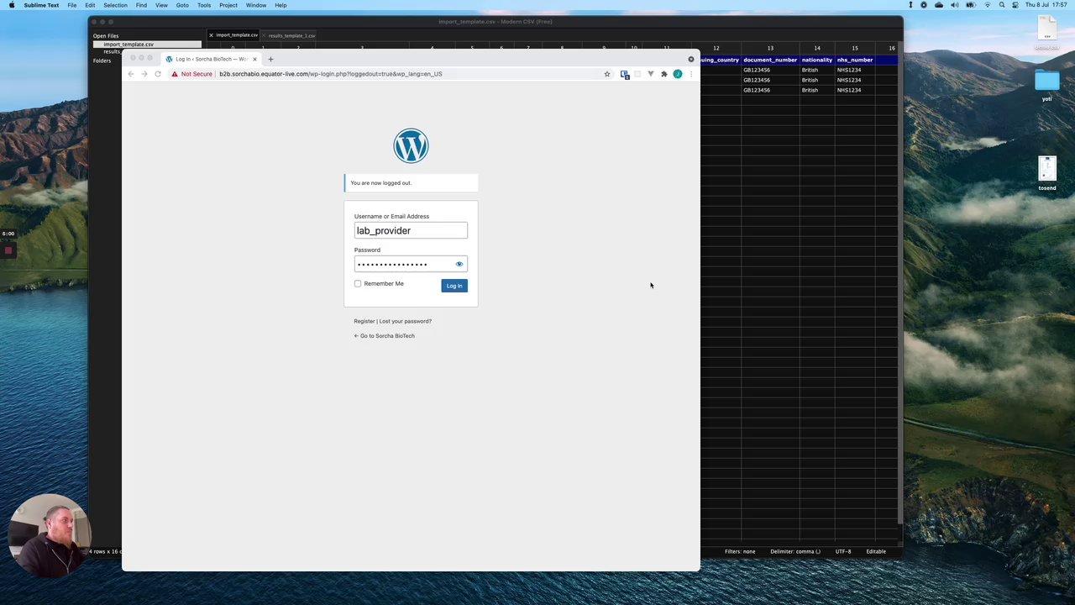The width and height of the screenshot is (1075, 605).
Task: Open Spotlight search magnifier in menu bar
Action: (x=1001, y=5)
